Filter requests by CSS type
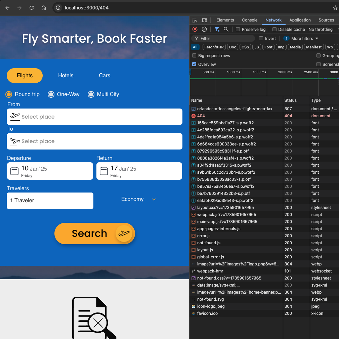339x339 pixels. point(245,47)
